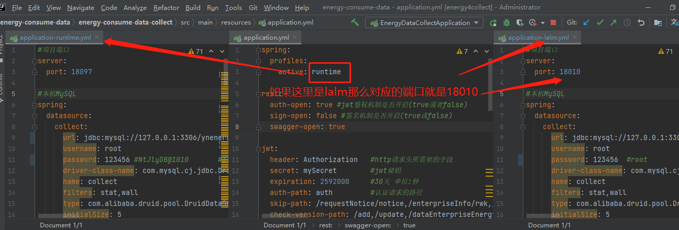The height and width of the screenshot is (230, 679).
Task: Close the application.yml tab
Action: click(296, 38)
